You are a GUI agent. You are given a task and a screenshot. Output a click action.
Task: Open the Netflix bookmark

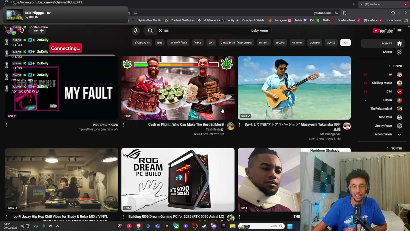click(329, 20)
